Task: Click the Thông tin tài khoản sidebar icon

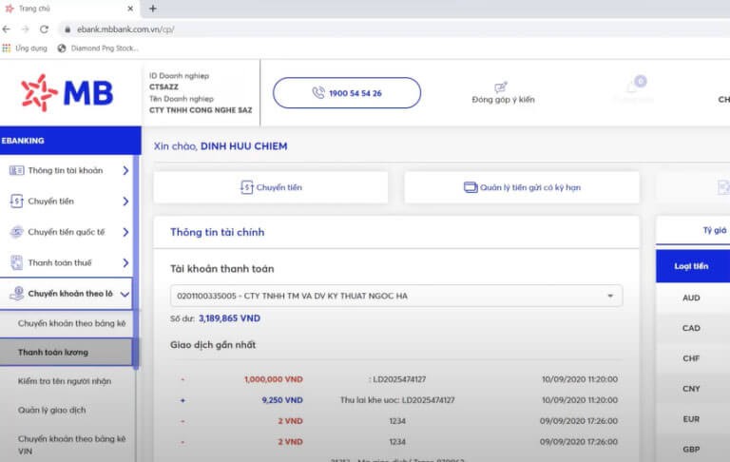Action: click(16, 171)
